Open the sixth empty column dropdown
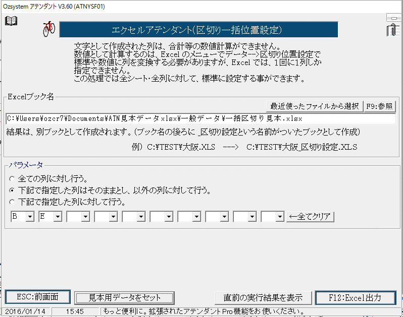 (169, 217)
